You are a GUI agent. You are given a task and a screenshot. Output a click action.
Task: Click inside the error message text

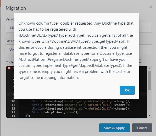coord(76,50)
